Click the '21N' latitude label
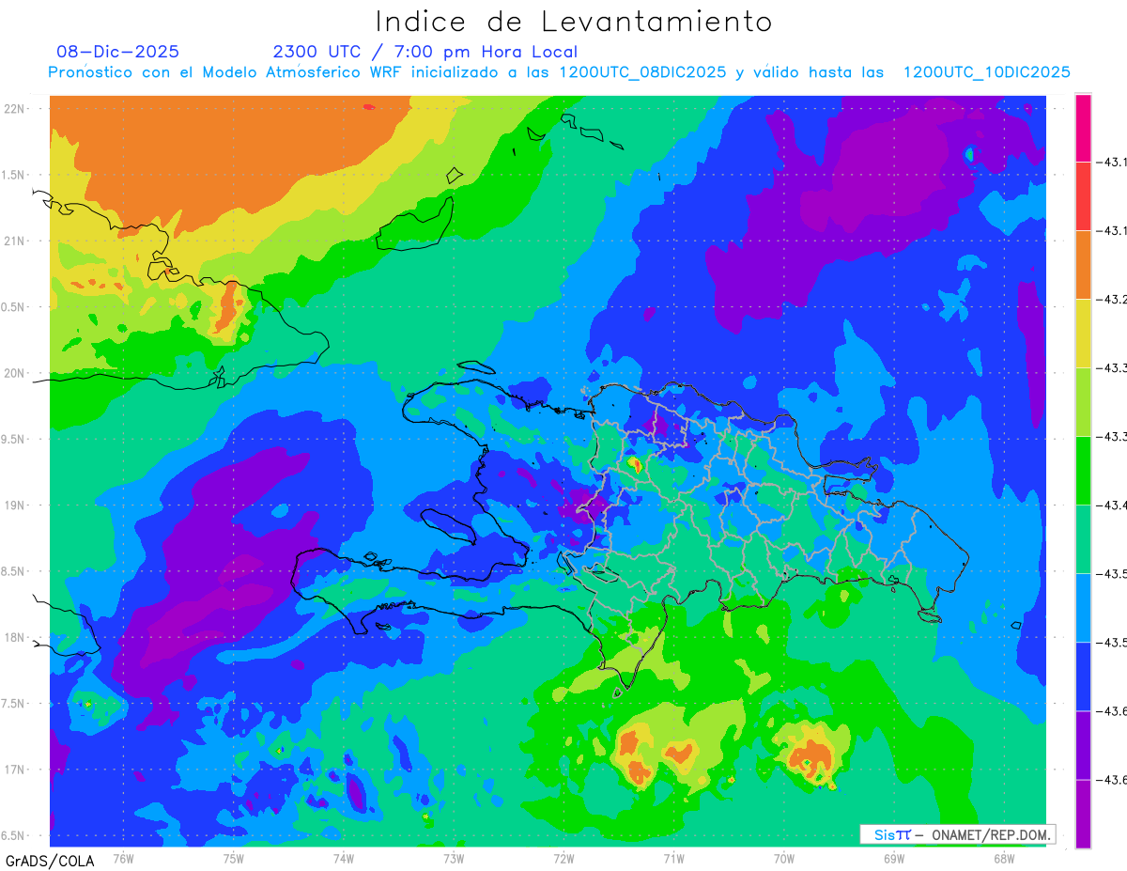 click(x=16, y=241)
